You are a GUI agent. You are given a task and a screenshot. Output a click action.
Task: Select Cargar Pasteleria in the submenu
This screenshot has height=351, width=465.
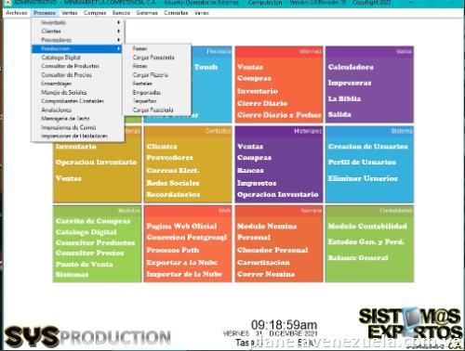click(x=157, y=110)
